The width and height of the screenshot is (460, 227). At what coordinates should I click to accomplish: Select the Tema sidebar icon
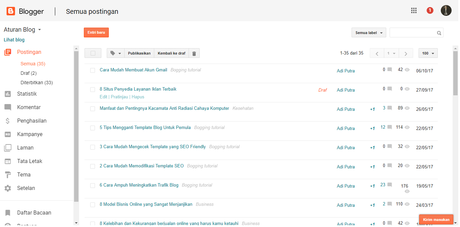click(8, 174)
